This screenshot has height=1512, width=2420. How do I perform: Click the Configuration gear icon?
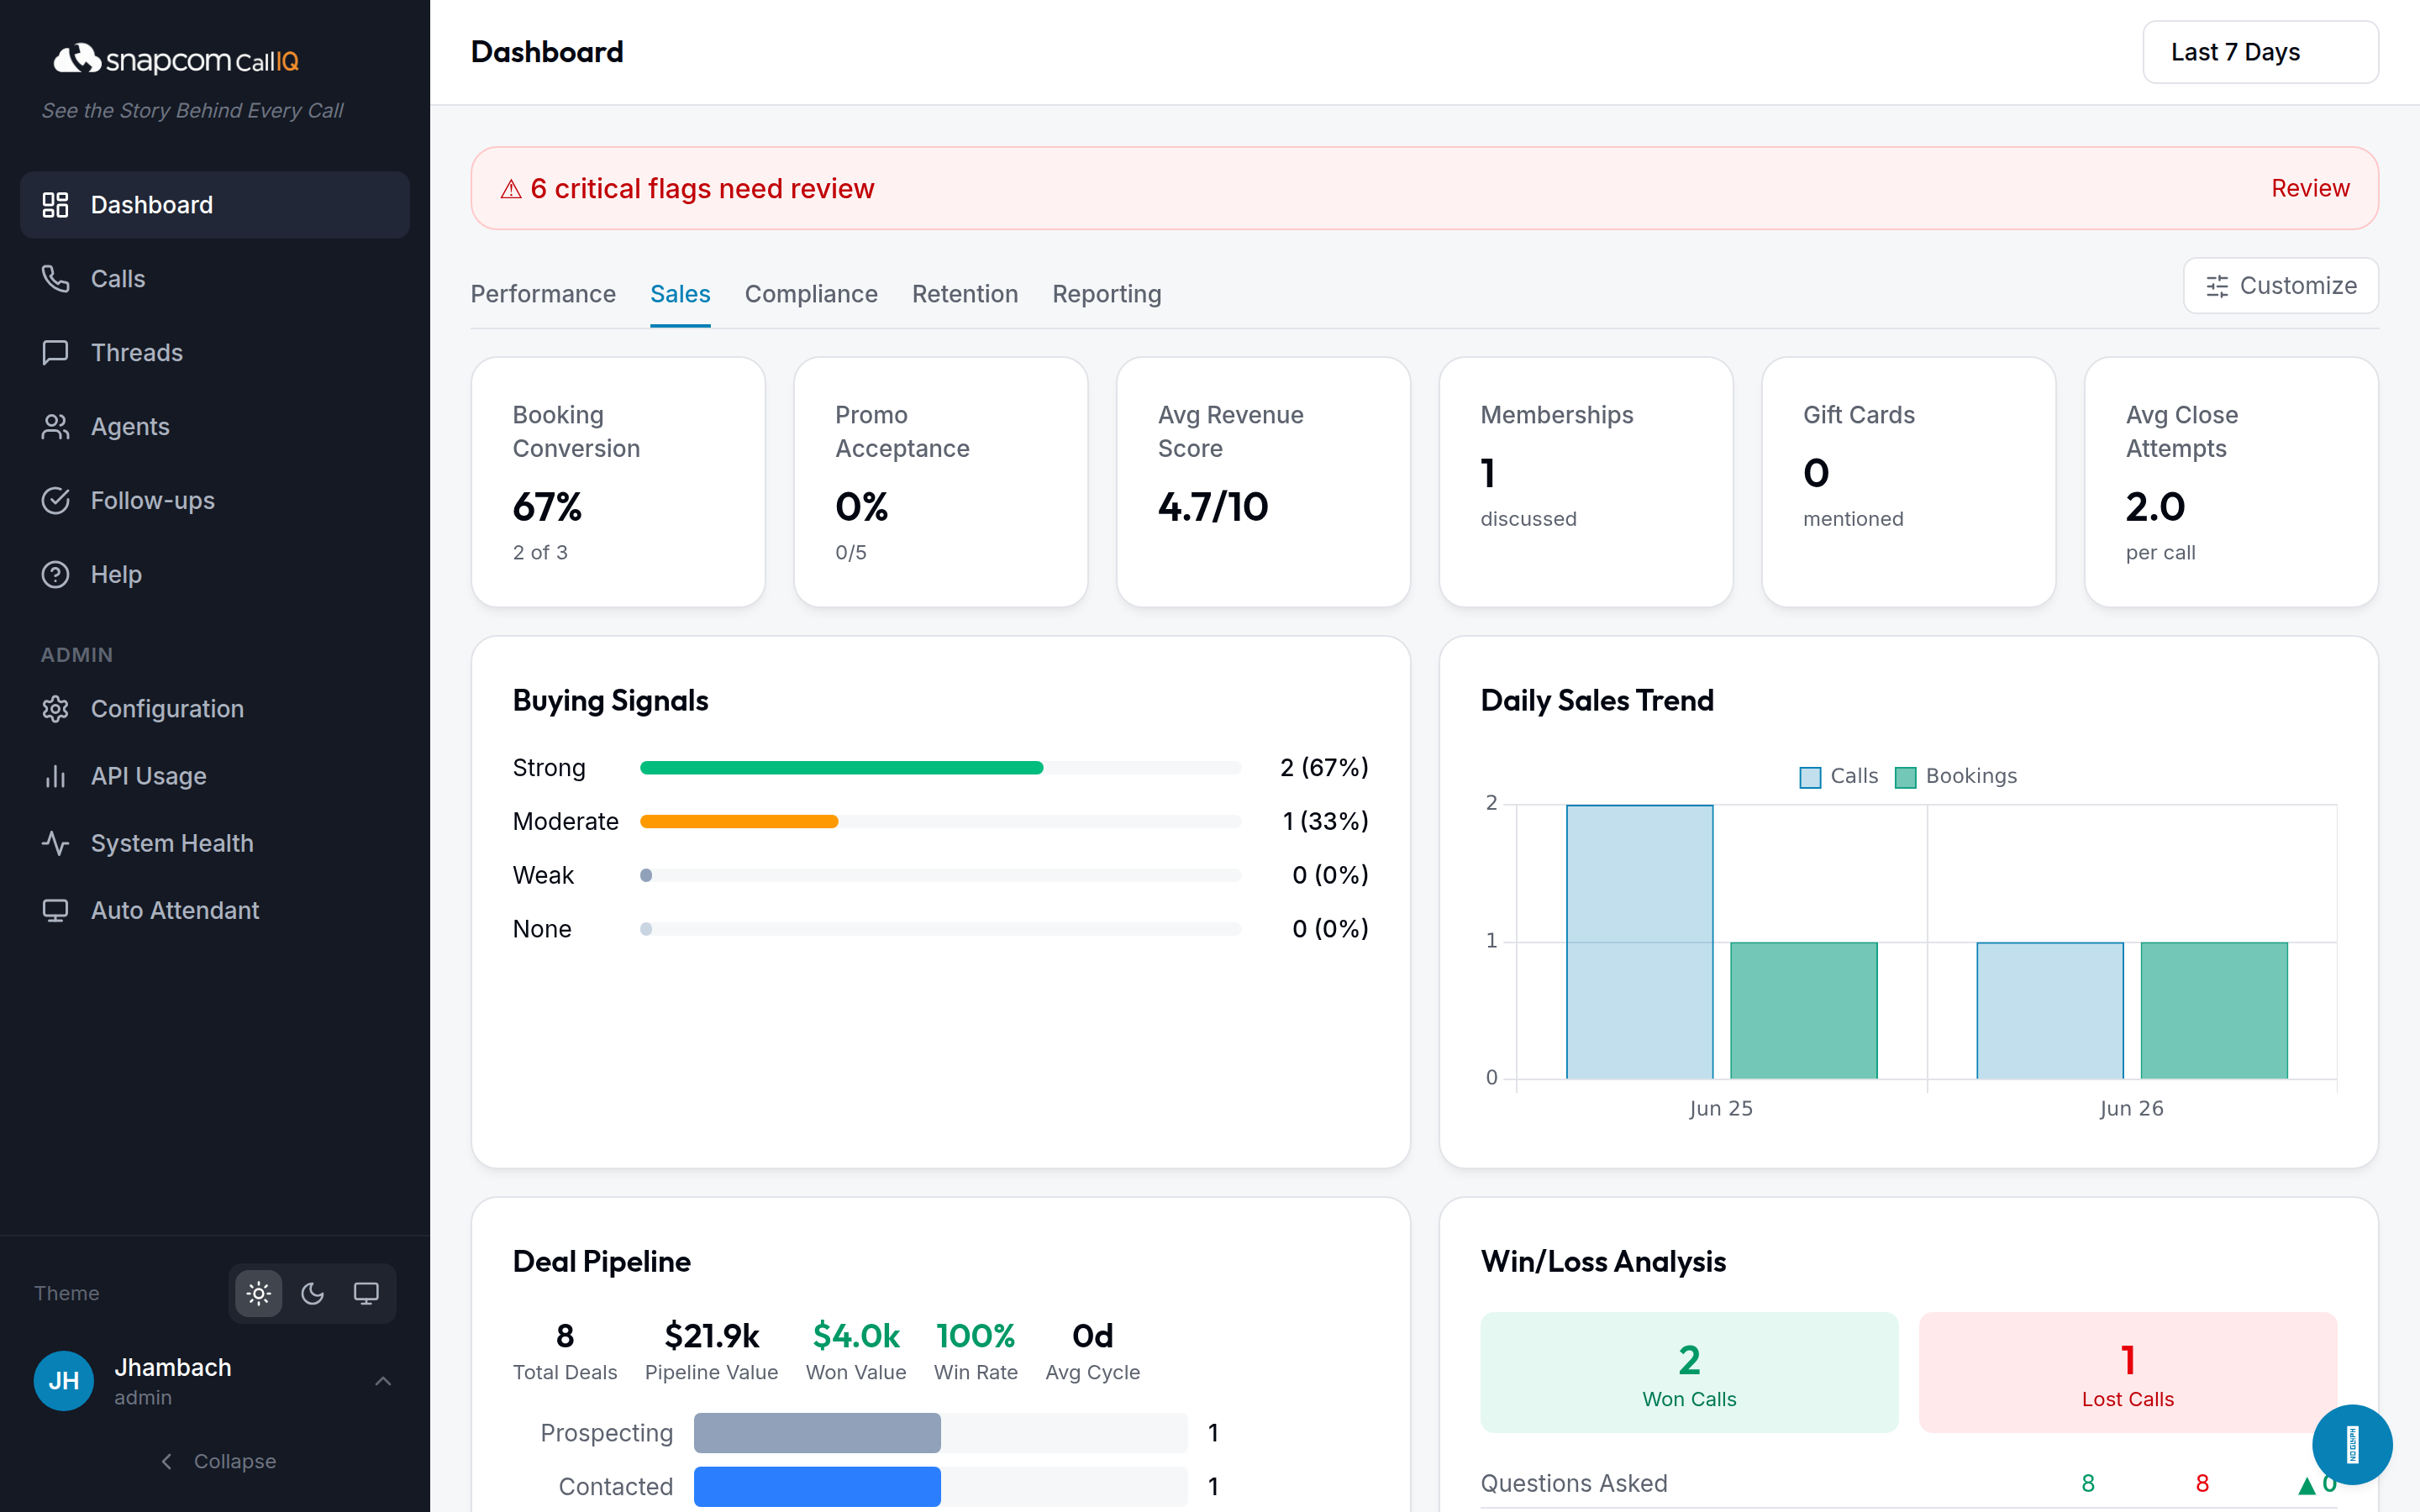(55, 709)
